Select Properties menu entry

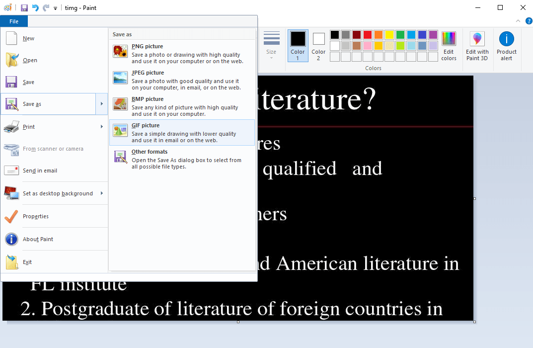54,216
